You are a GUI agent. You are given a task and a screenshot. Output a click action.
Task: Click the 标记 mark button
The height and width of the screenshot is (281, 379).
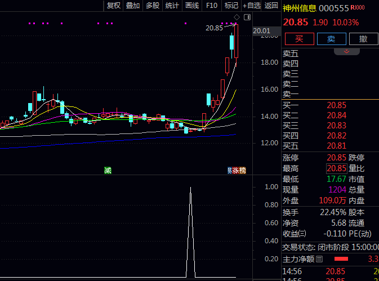231,6
